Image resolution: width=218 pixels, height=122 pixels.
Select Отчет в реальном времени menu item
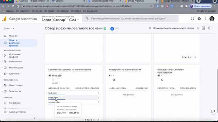(19, 43)
